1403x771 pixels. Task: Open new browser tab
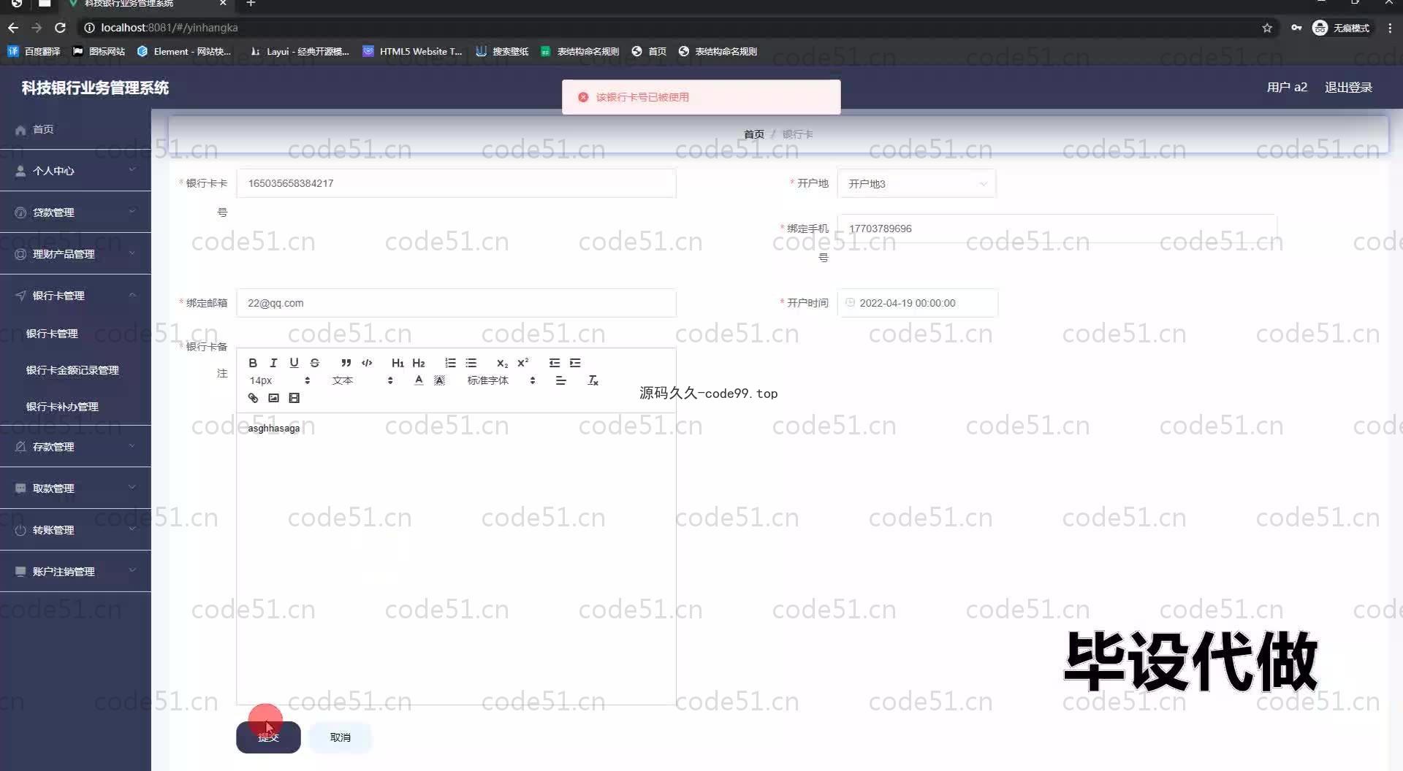click(251, 4)
